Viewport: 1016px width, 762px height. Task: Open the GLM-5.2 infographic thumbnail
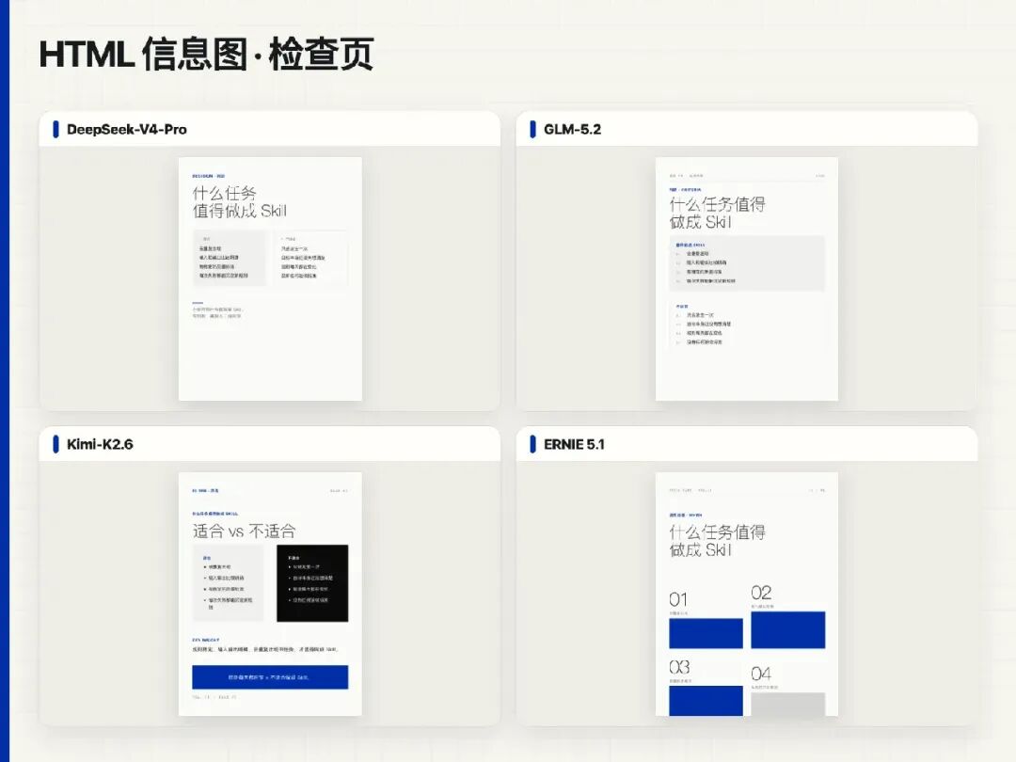coord(746,278)
